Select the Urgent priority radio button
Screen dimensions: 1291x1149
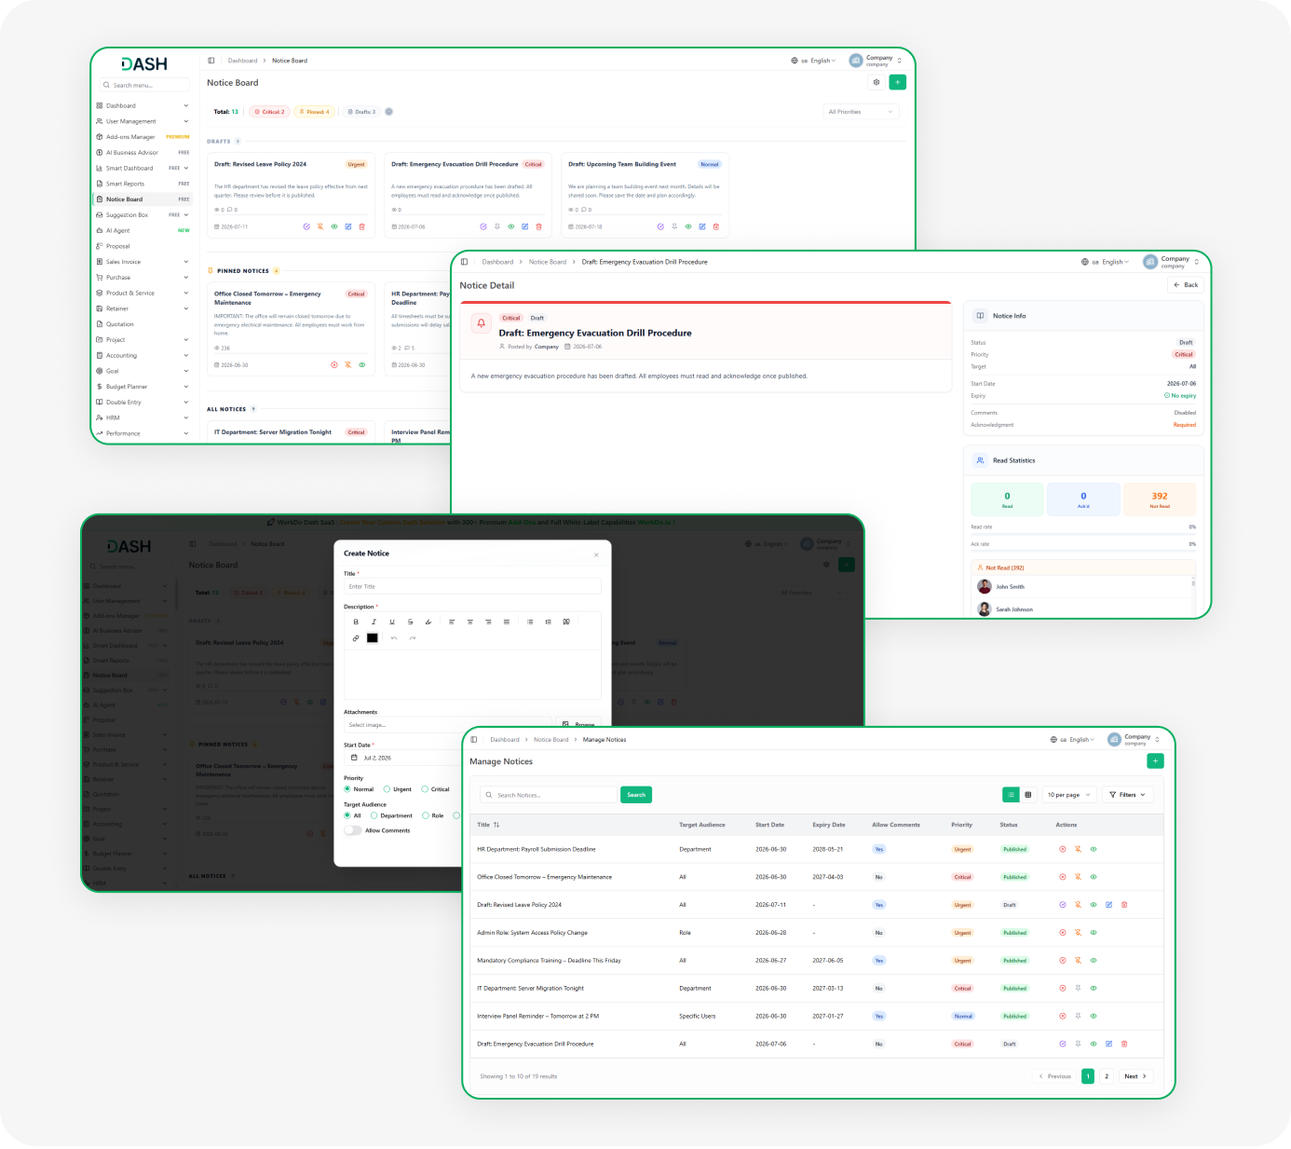(x=387, y=789)
